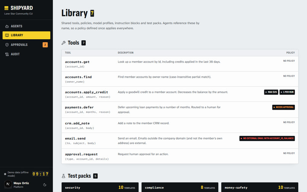Toggle dark mode with the moon icon
307x192 pixels.
point(45,185)
